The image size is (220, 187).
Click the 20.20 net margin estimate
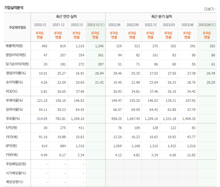(x=211, y=82)
